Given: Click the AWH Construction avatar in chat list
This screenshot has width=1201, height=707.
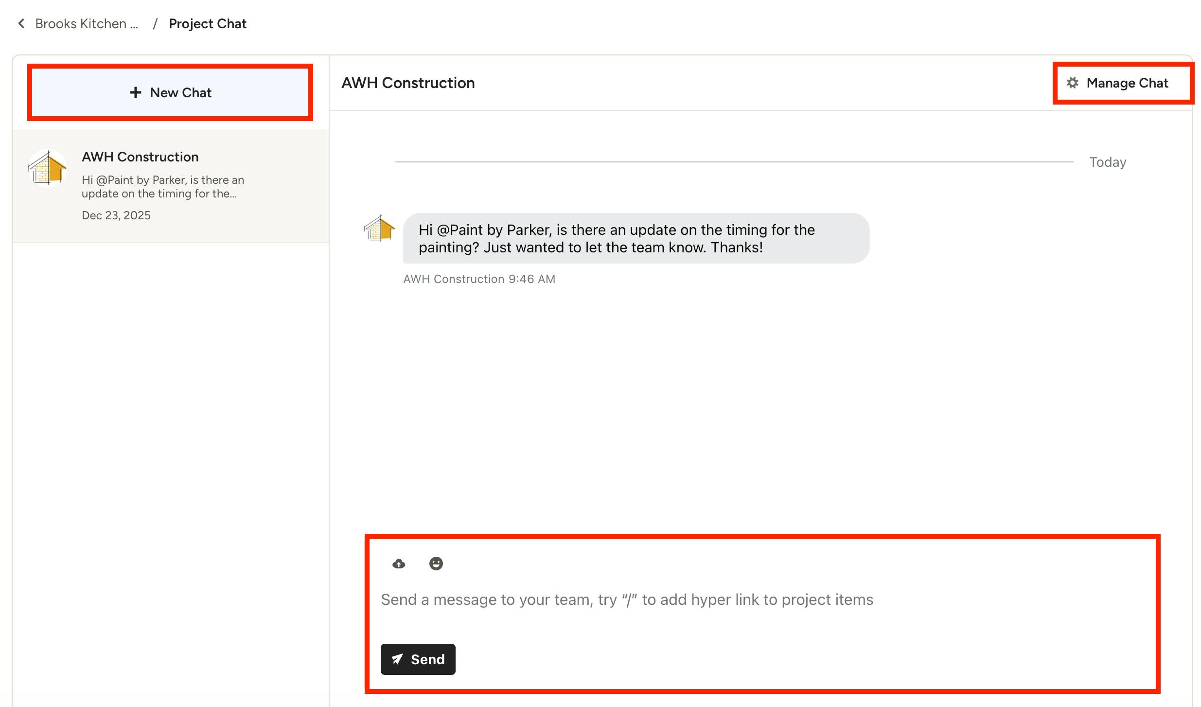Looking at the screenshot, I should coord(48,168).
